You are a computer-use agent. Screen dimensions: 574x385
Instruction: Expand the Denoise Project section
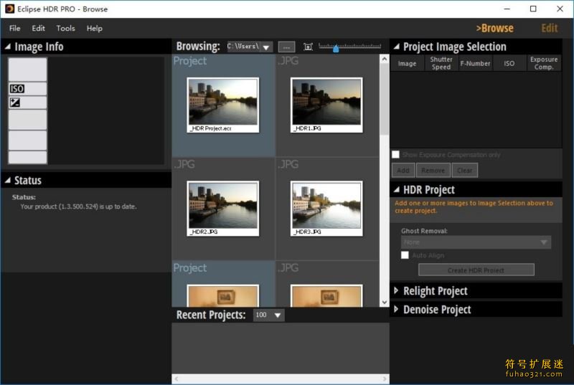[396, 310]
